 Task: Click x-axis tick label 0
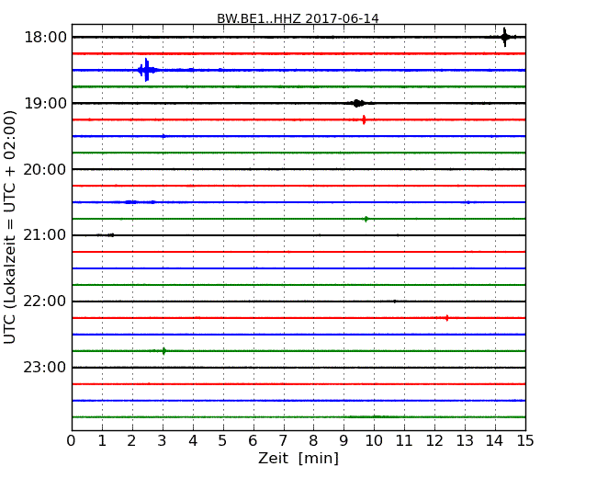tap(72, 441)
